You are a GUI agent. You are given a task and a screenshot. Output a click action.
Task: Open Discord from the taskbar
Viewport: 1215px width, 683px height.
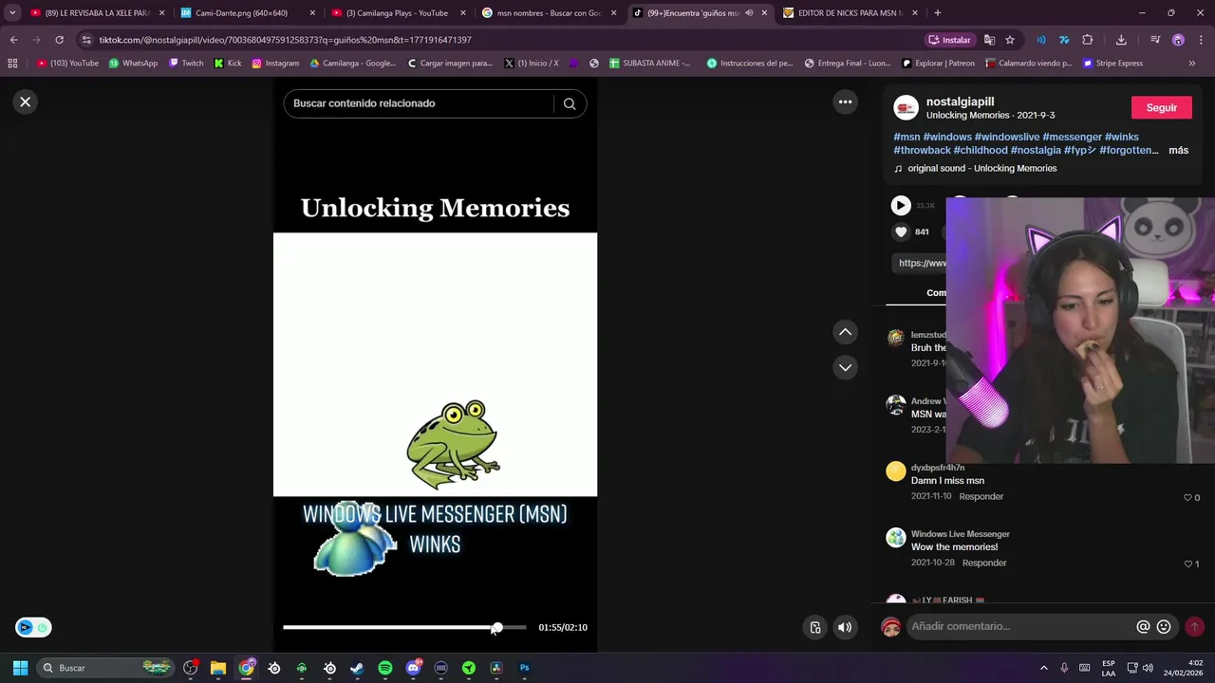413,668
